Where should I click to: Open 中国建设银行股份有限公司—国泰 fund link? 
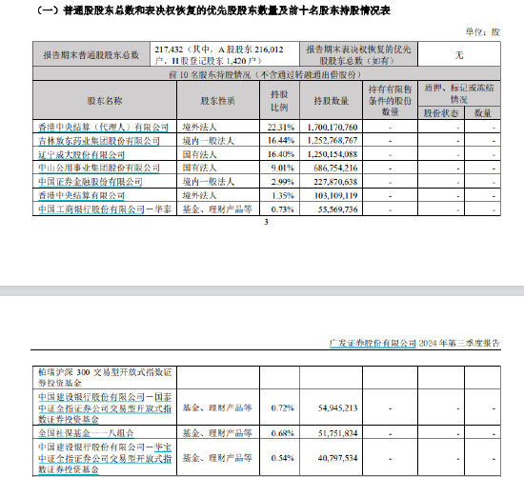click(x=105, y=407)
